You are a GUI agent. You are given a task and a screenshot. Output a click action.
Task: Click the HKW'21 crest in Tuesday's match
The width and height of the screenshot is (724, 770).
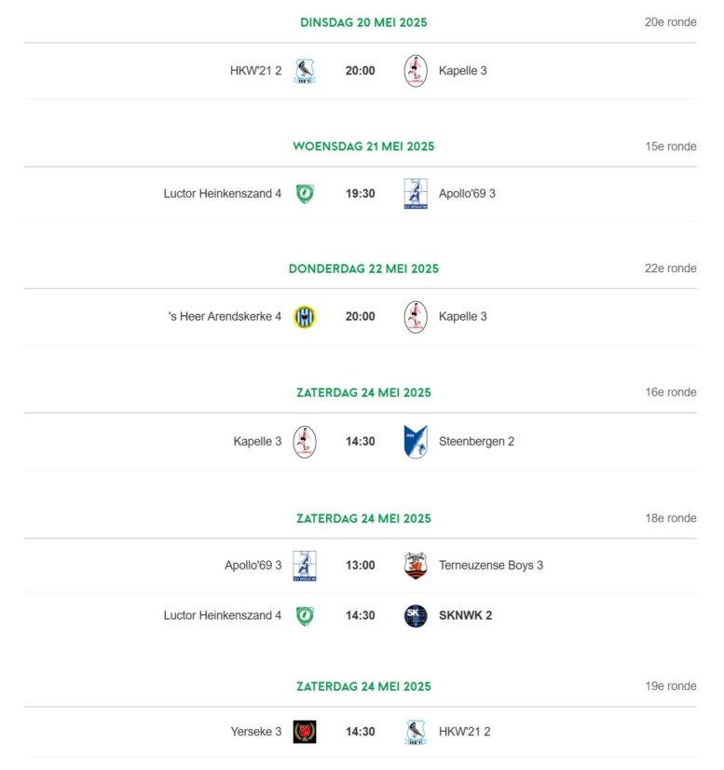click(x=305, y=71)
